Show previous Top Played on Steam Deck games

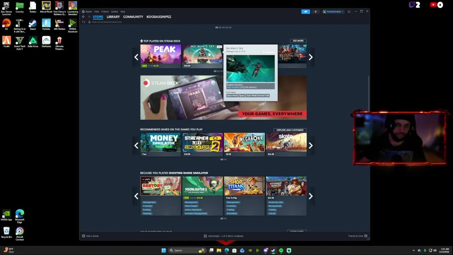(x=136, y=57)
